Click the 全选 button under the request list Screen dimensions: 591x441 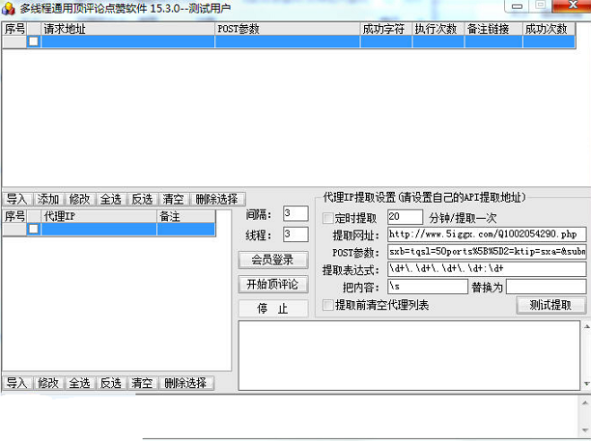[x=111, y=199]
